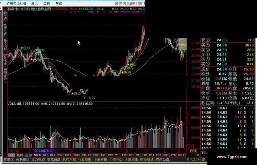This screenshot has width=257, height=165.
Task: Apply the TRIX indicator
Action: point(68,155)
